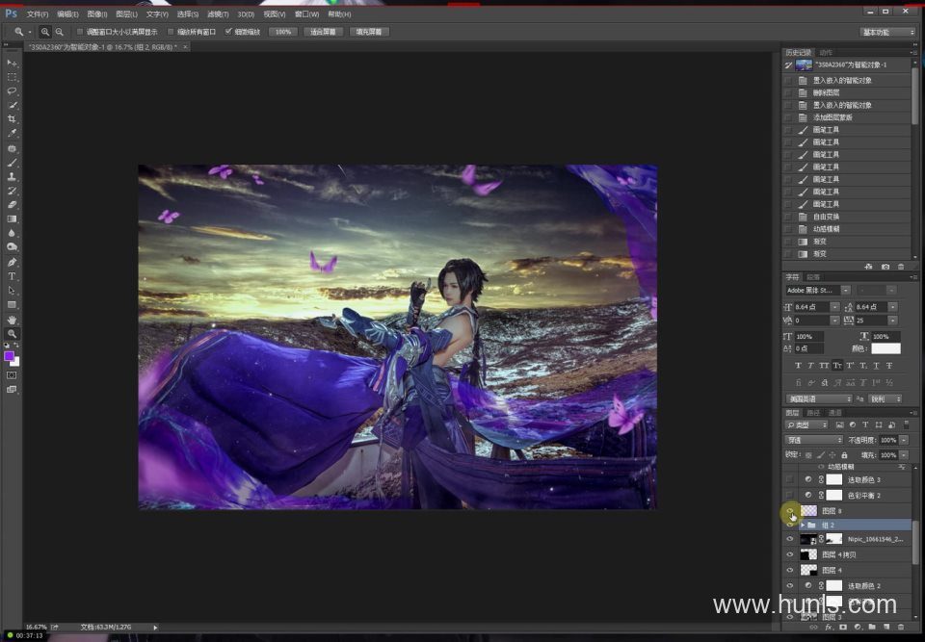Toggle Quick Mask mode icon
Viewport: 925px width, 642px height.
tap(12, 375)
